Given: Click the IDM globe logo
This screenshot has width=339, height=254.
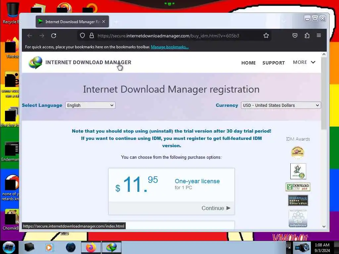Looking at the screenshot, I should pyautogui.click(x=35, y=63).
